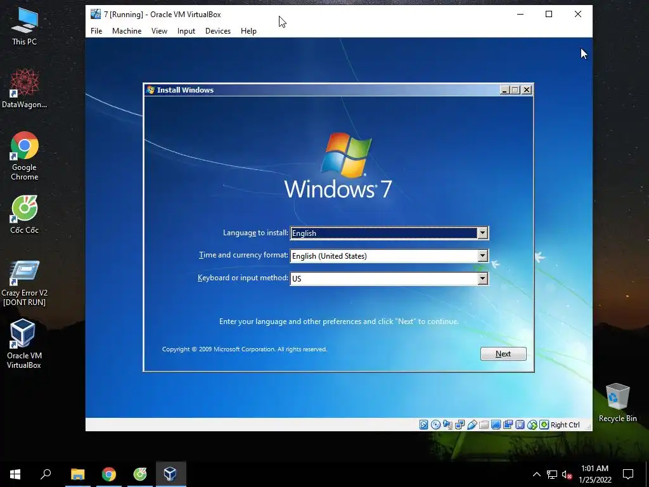Click the Next button in Install Windows
This screenshot has width=649, height=487.
pos(503,354)
